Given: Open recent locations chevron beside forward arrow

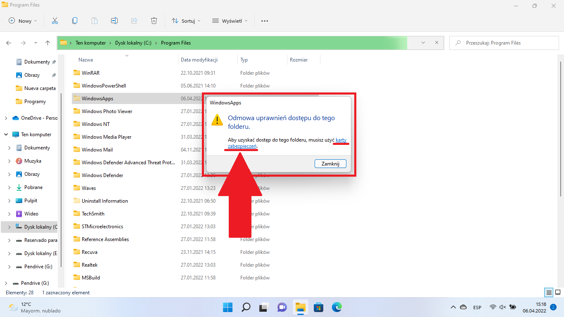Looking at the screenshot, I should [x=36, y=43].
